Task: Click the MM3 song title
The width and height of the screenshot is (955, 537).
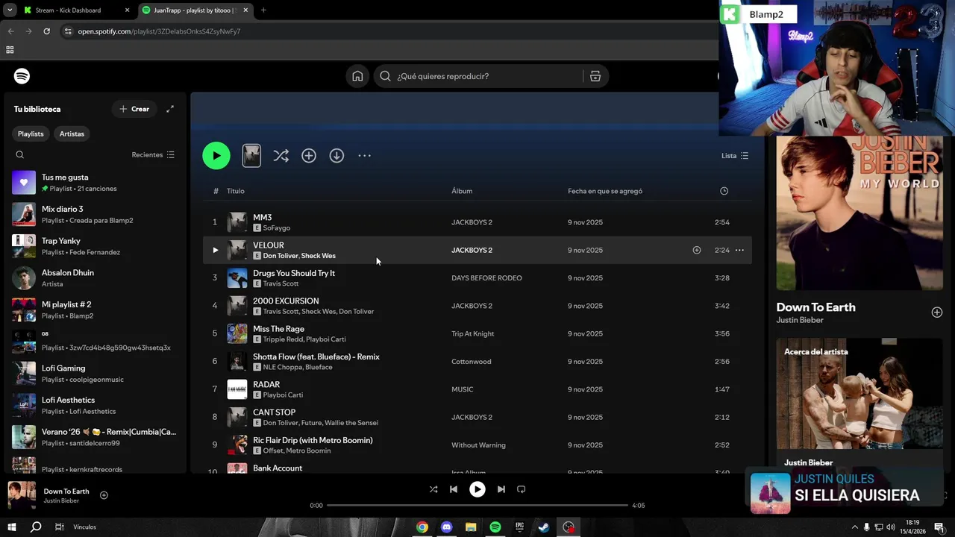Action: 263,217
